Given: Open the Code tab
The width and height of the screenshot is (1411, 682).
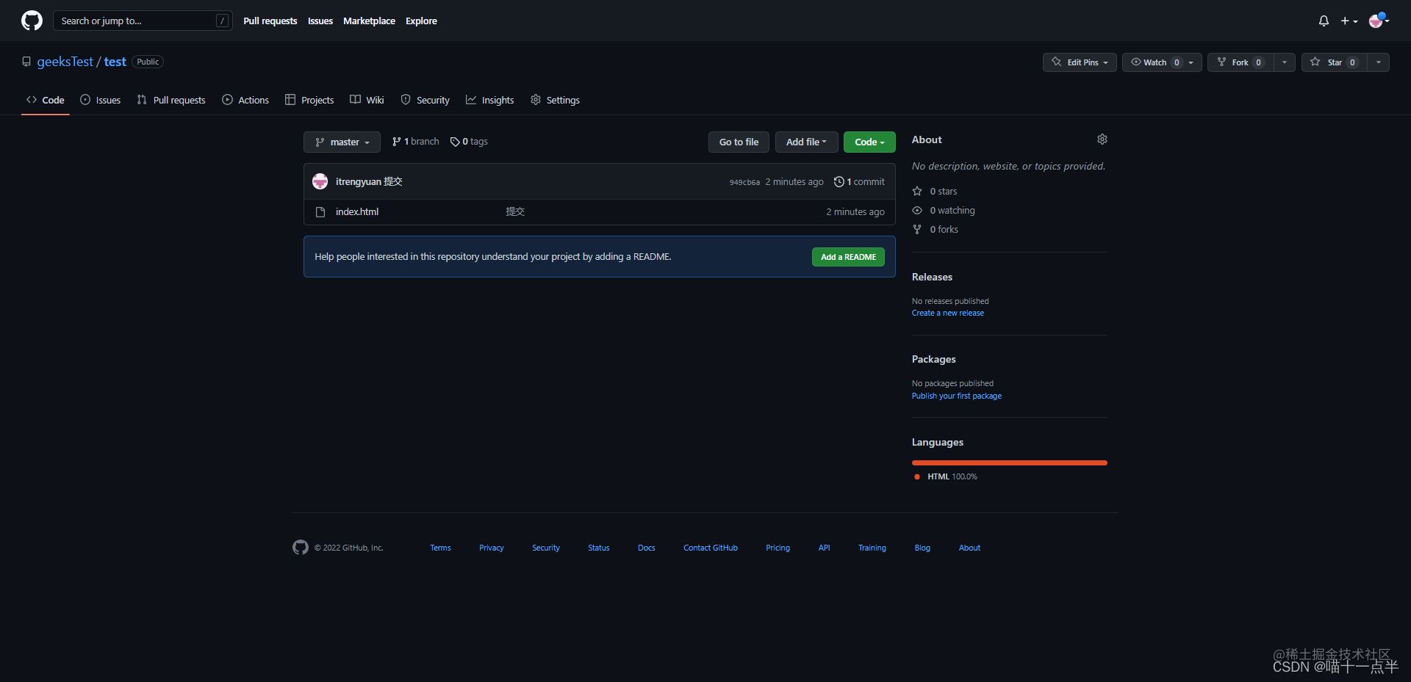Looking at the screenshot, I should (46, 100).
